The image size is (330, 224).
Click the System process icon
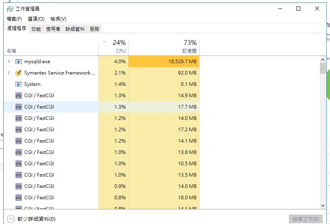18,84
